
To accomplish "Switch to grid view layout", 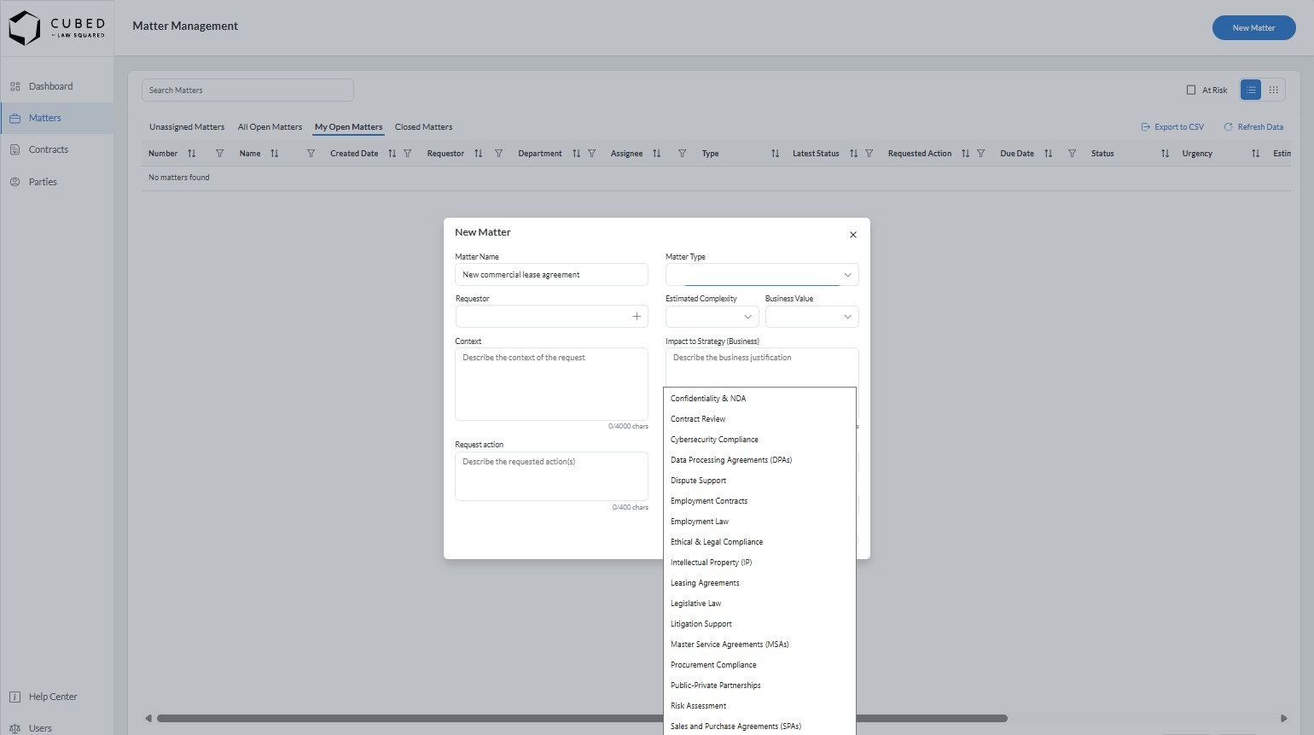I will [1274, 90].
